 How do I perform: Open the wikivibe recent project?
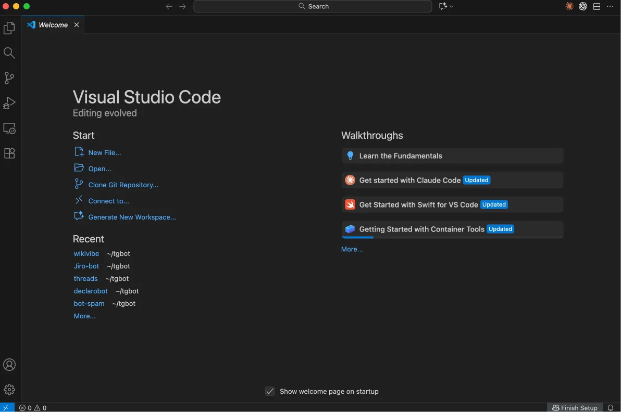(x=86, y=253)
